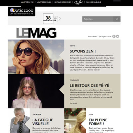Click the search magnifier button

tap(117, 19)
